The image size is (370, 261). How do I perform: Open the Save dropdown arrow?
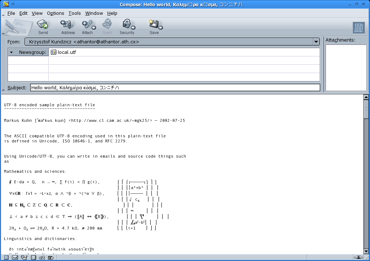click(161, 27)
